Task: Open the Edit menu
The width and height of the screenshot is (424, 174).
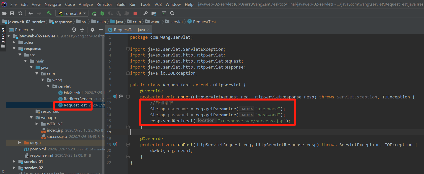Action: click(x=24, y=4)
